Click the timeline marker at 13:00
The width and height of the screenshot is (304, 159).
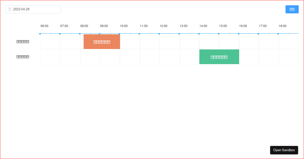[x=179, y=33]
